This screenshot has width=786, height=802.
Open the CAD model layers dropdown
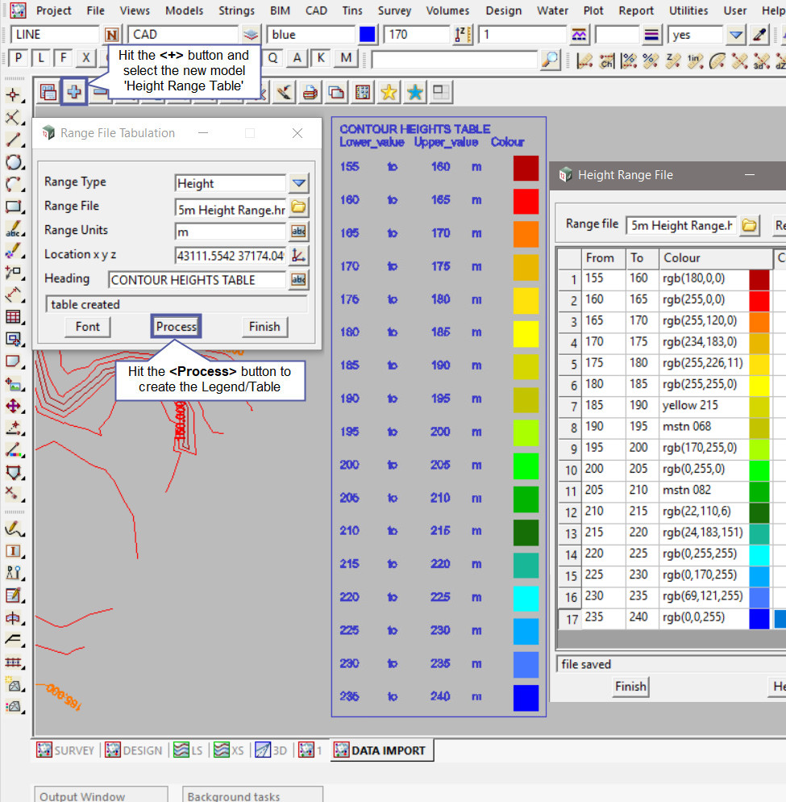coord(251,36)
